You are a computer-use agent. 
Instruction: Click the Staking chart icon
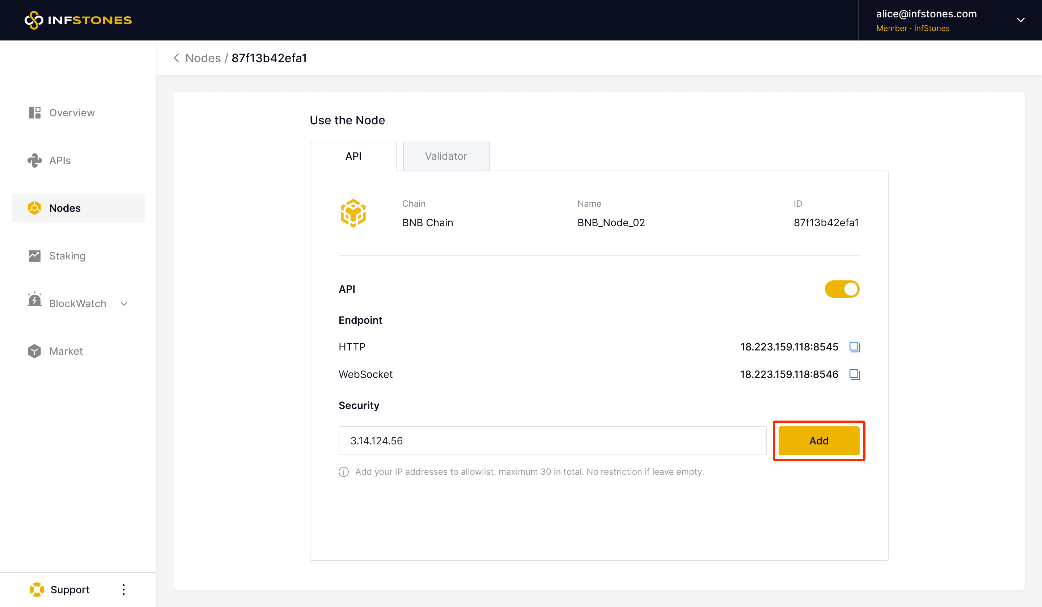coord(35,256)
